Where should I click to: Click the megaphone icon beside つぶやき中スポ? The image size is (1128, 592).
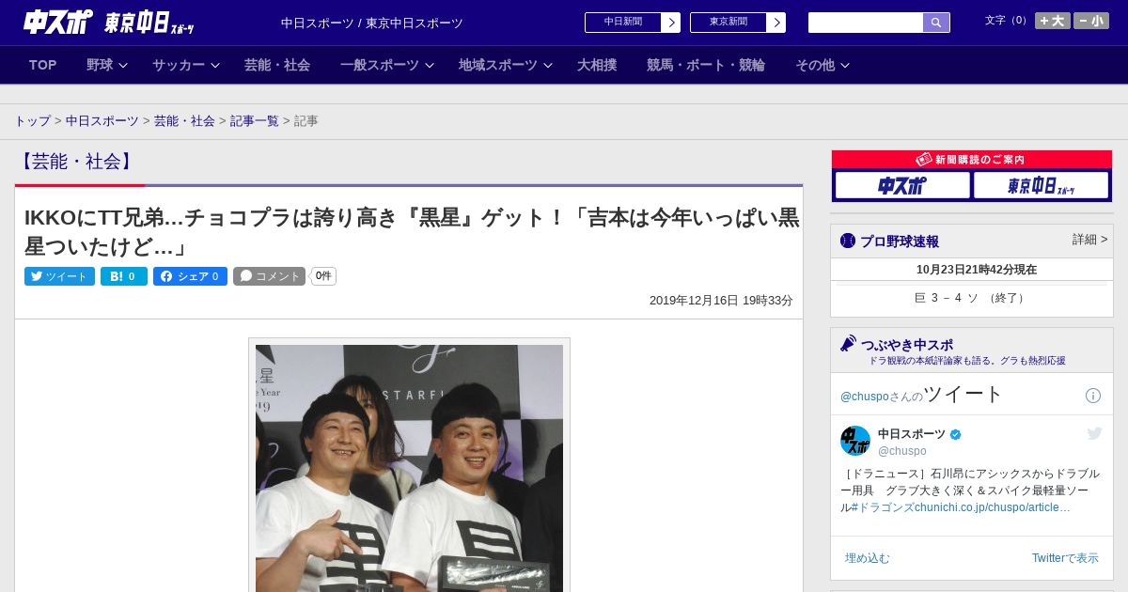(848, 344)
